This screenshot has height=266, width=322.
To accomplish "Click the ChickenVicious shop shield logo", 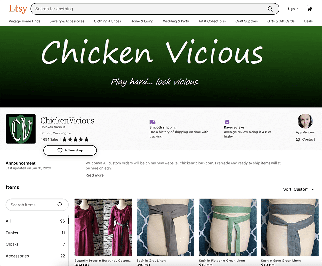I will tap(21, 129).
